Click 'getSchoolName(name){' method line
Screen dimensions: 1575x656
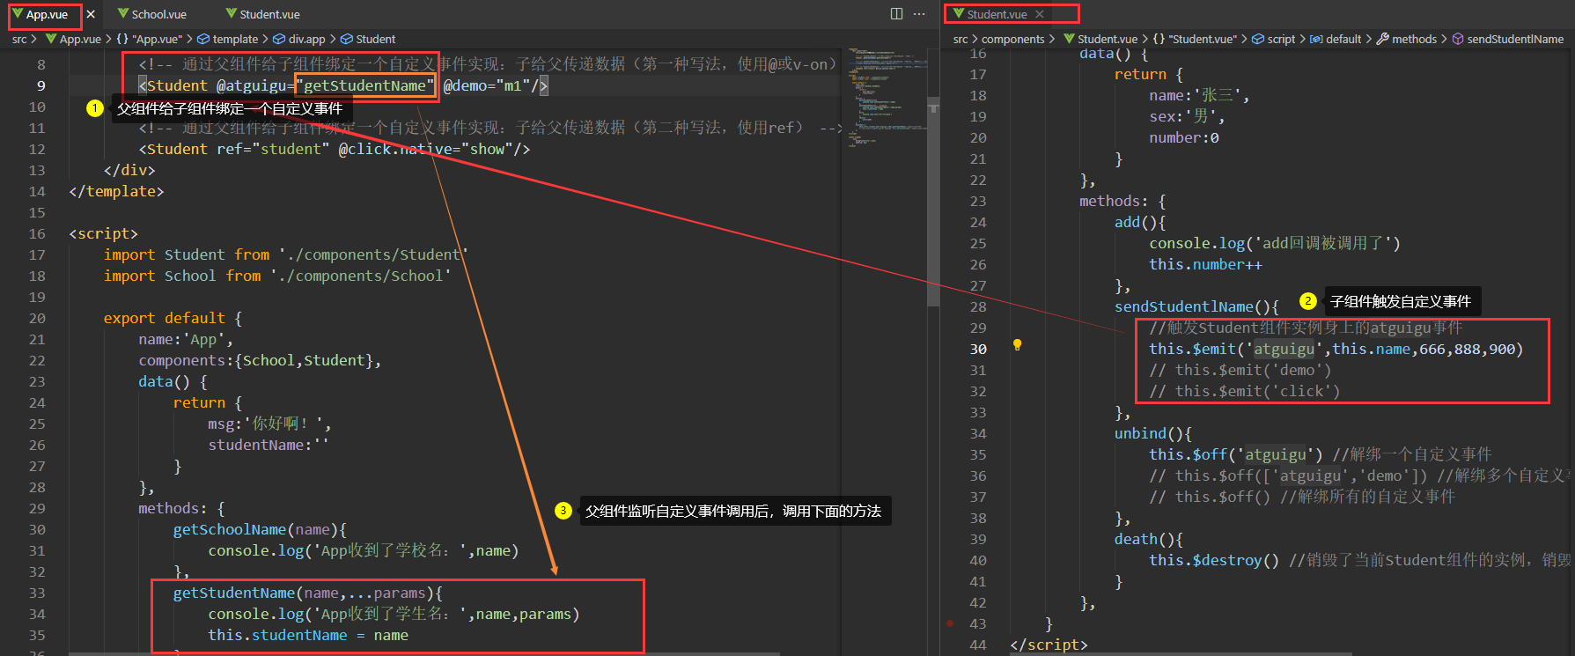coord(260,529)
